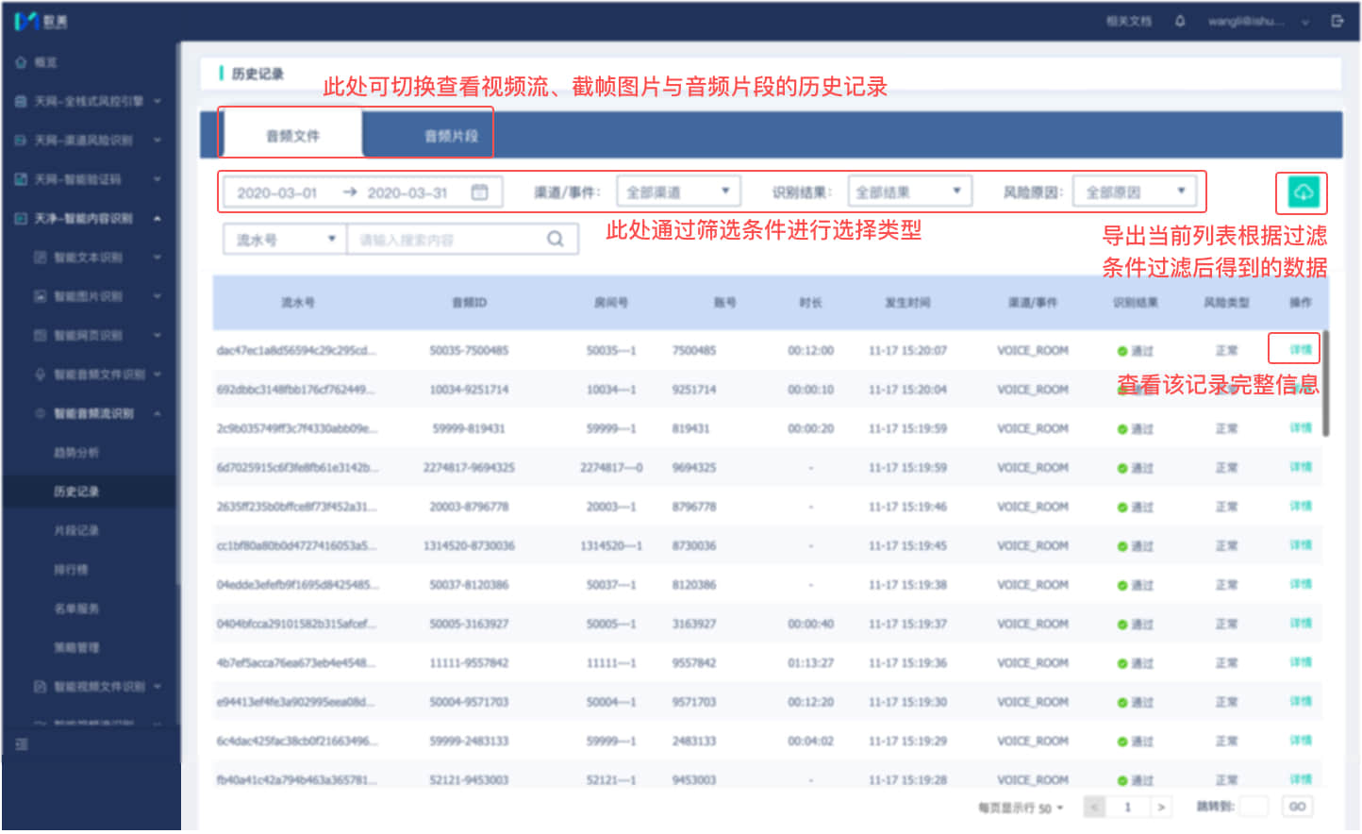Click duration cell 01:13:27
1362x834 pixels.
[811, 663]
